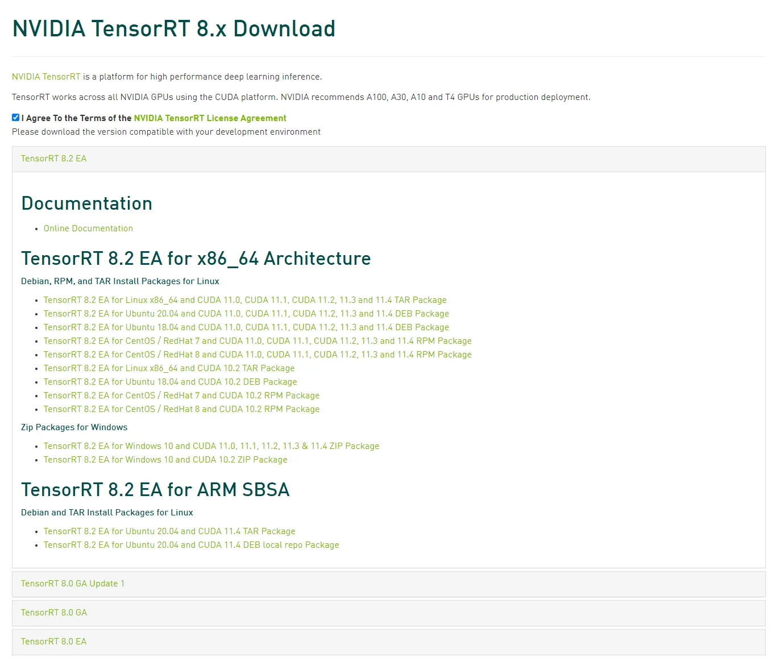Screen dimensions: 772x662
Task: Download Ubuntu 20.04 CUDA 11.x DEB Package
Action: (246, 314)
